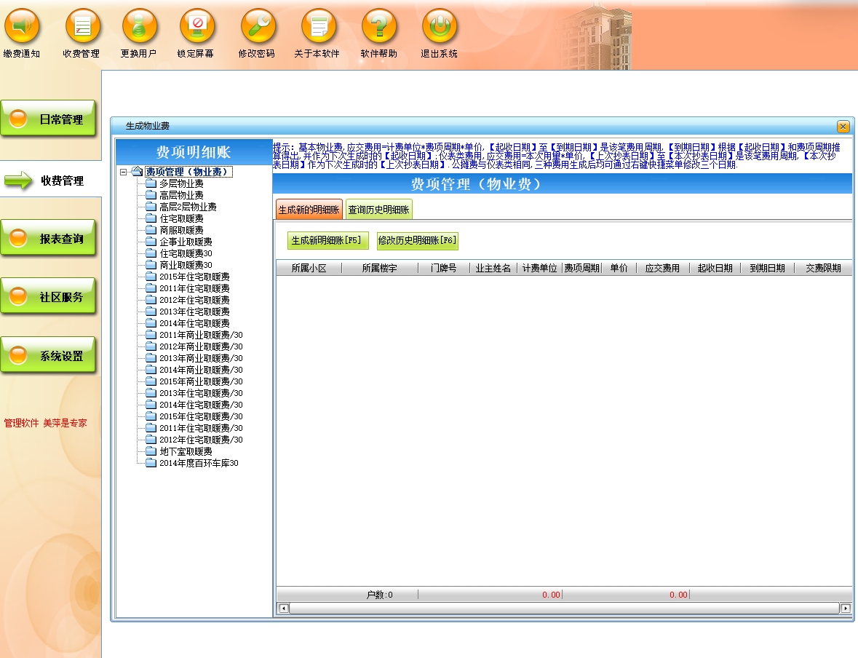Switch to 生成新的明细账 tab
Image resolution: width=858 pixels, height=658 pixels.
(x=309, y=210)
